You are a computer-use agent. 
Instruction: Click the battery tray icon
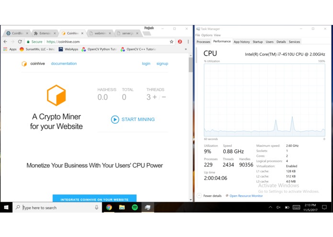point(287,207)
